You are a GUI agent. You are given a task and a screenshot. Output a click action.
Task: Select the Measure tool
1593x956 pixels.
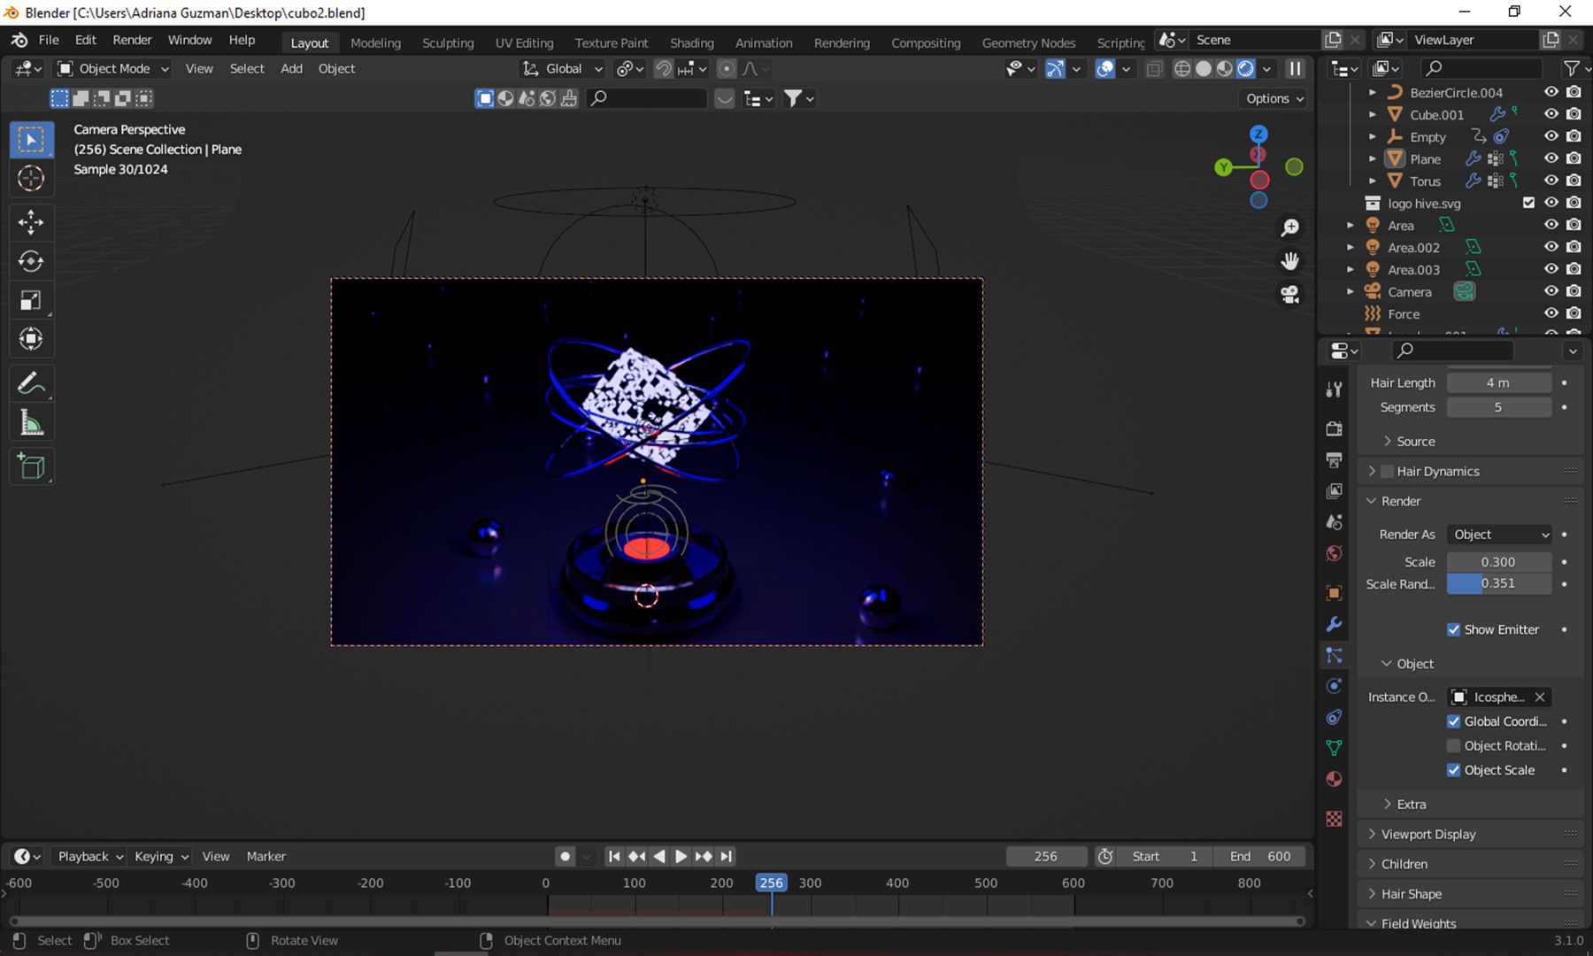click(x=31, y=423)
